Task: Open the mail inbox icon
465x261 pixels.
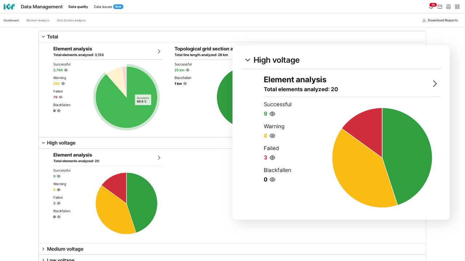Action: (x=440, y=7)
